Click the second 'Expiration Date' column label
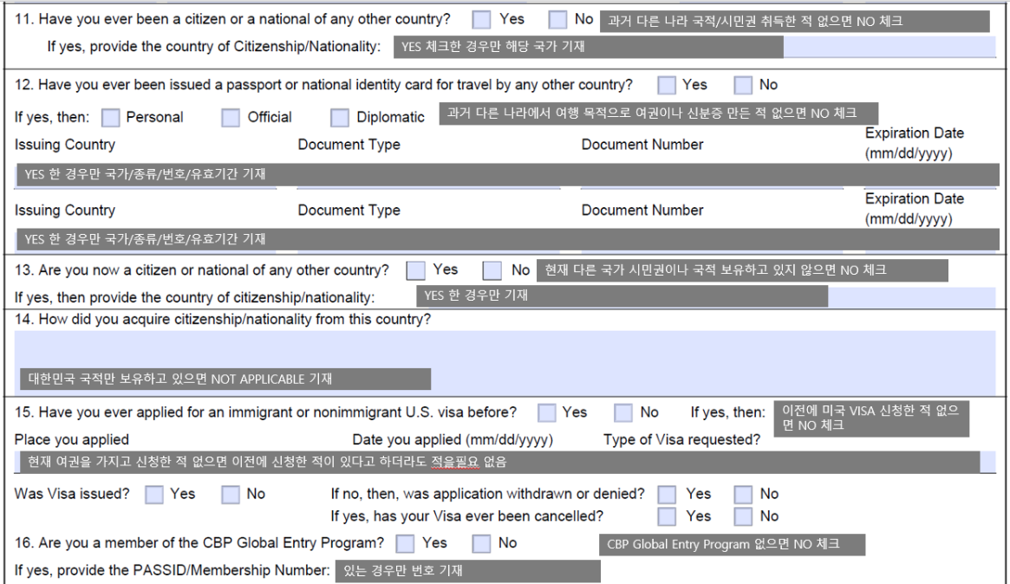The height and width of the screenshot is (584, 1010). (914, 209)
